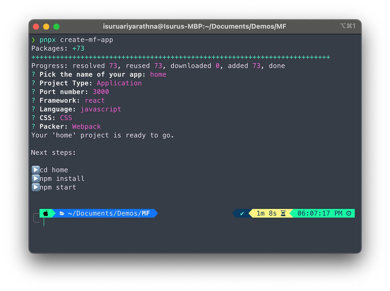Click the green cursor on the input line
This screenshot has height=291, width=390.
[x=44, y=222]
